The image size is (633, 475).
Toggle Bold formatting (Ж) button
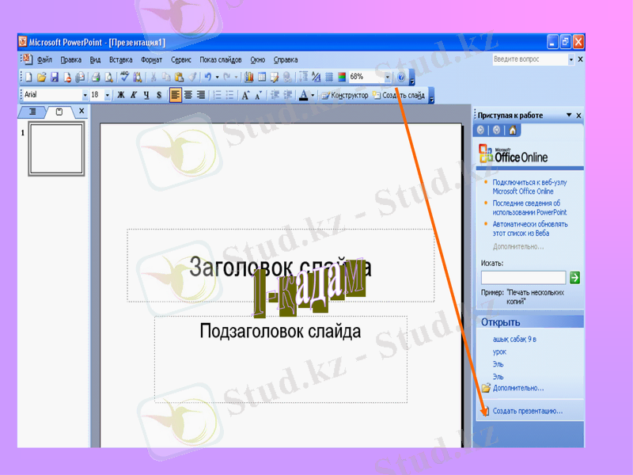click(121, 95)
